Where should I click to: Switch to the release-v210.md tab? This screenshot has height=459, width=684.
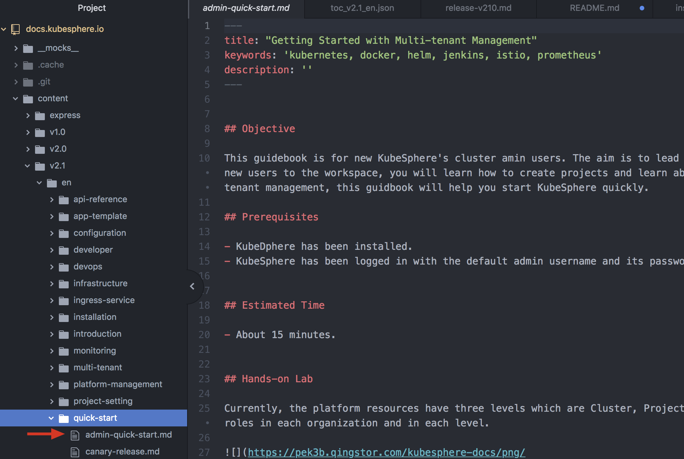click(478, 8)
